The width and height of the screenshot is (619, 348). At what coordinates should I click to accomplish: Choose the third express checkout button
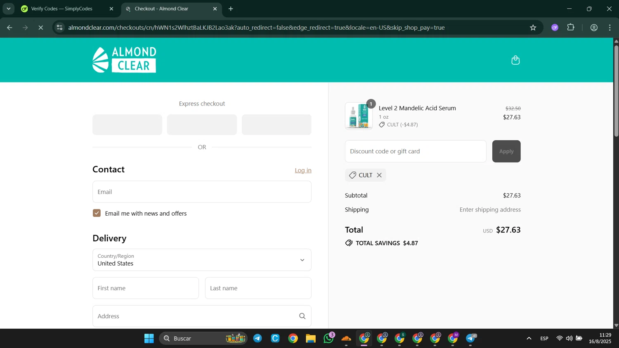[x=276, y=125]
